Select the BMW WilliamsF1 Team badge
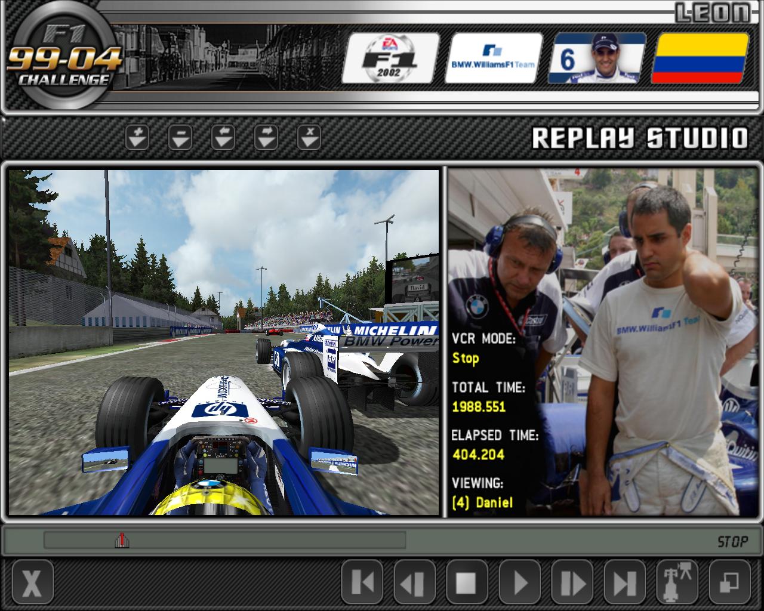The height and width of the screenshot is (611, 764). tap(494, 58)
